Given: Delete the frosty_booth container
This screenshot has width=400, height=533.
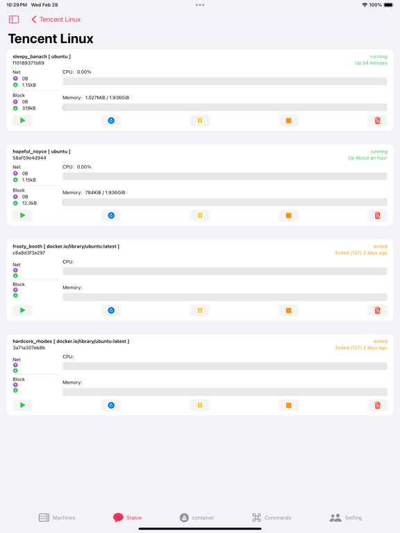Looking at the screenshot, I should [x=378, y=310].
